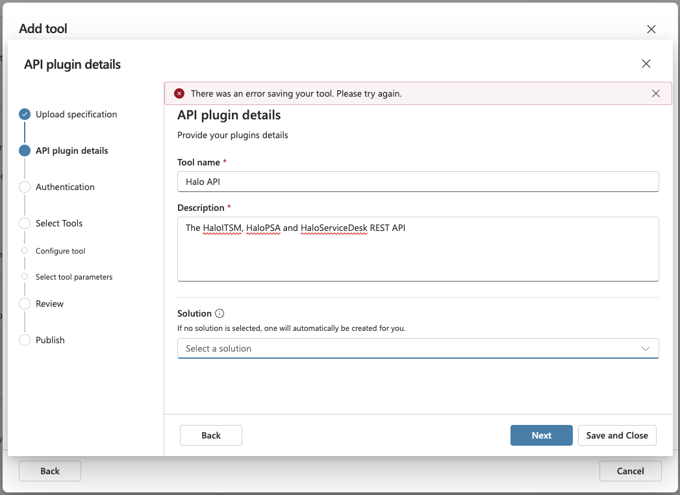
Task: Click the word HaloITSM in description
Action: 222,228
